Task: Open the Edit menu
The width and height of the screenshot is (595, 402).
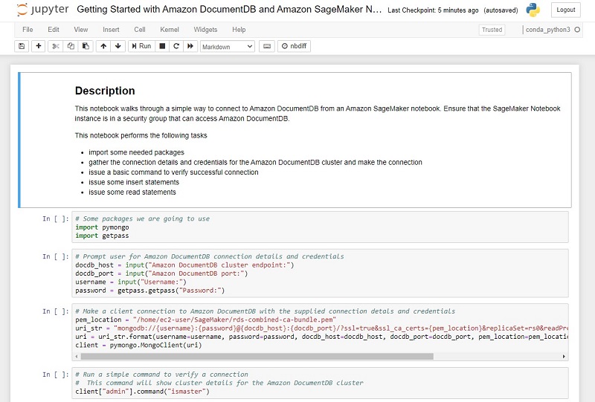Action: coord(54,30)
